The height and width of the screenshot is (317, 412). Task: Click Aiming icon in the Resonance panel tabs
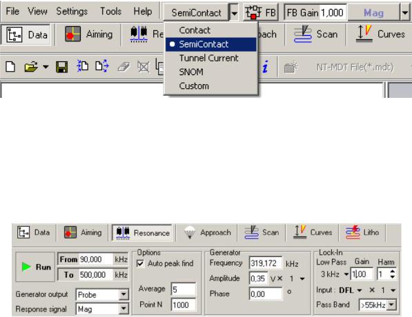(x=70, y=232)
